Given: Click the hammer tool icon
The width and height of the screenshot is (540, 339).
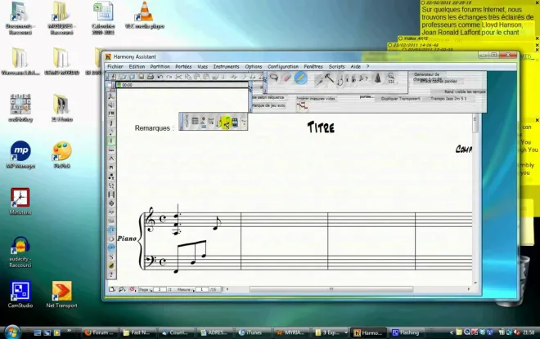Looking at the screenshot, I should (329, 78).
